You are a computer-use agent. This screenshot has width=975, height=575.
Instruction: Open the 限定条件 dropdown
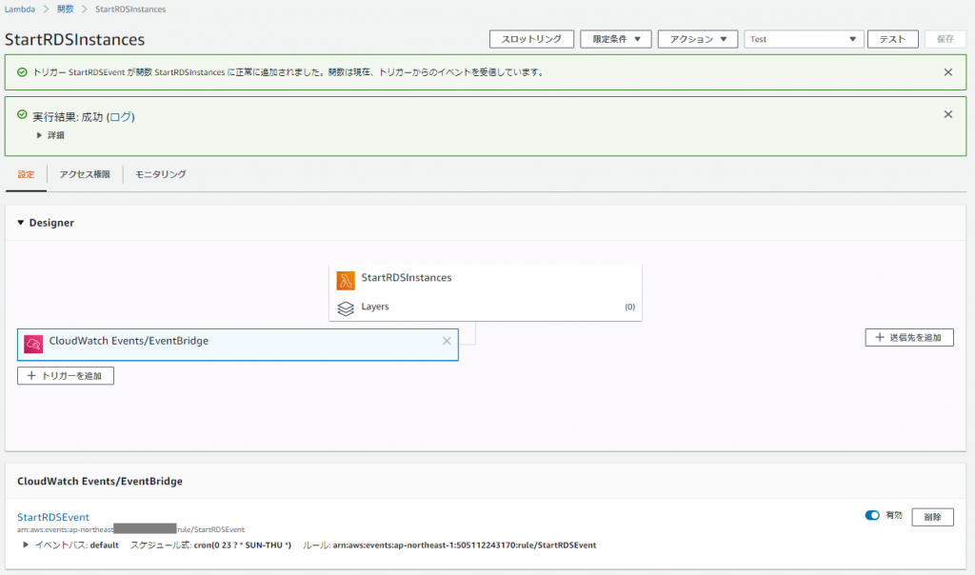click(x=616, y=39)
